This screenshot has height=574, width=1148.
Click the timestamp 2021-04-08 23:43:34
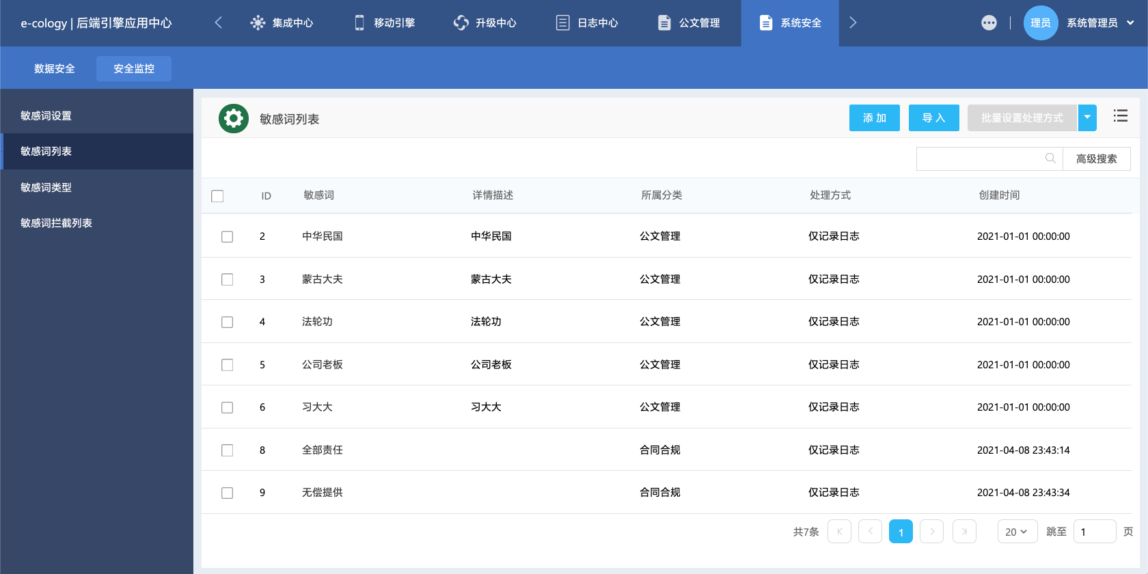(x=1024, y=493)
